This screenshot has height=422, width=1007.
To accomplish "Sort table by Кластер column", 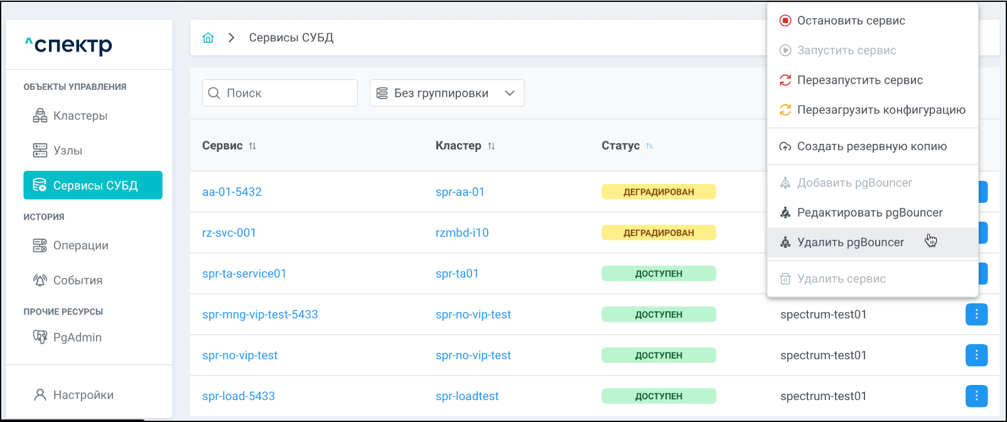I will (492, 146).
